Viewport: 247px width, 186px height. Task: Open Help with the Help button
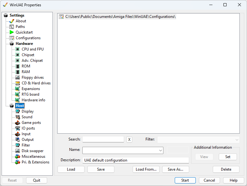tap(233, 180)
